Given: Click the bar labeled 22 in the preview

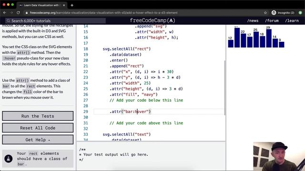Looking at the screenshot, I should (244, 40).
